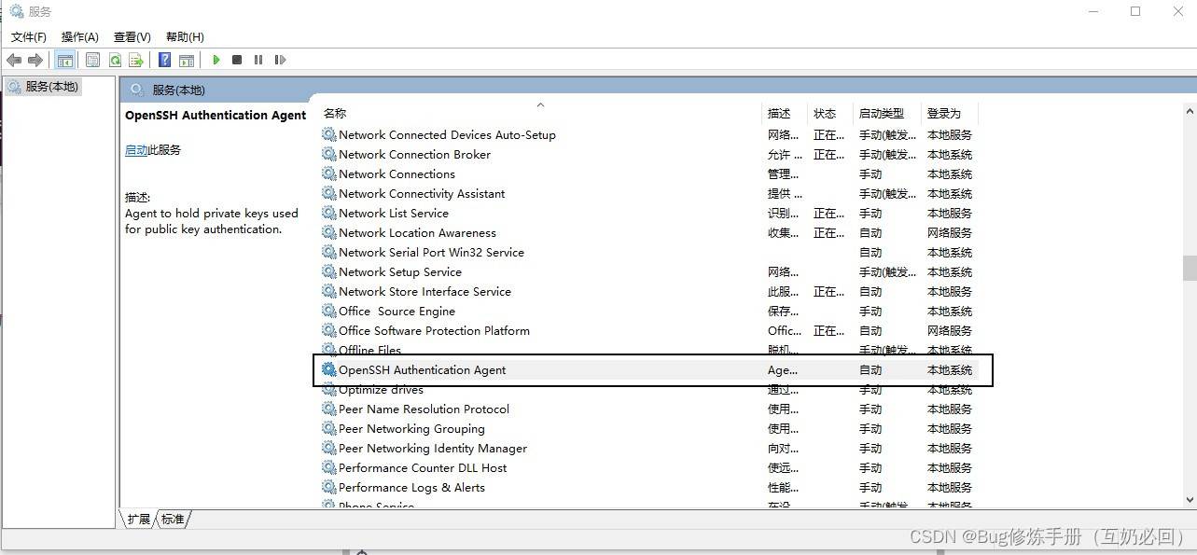This screenshot has width=1197, height=555.
Task: Pause service with the pause icon
Action: coord(258,60)
